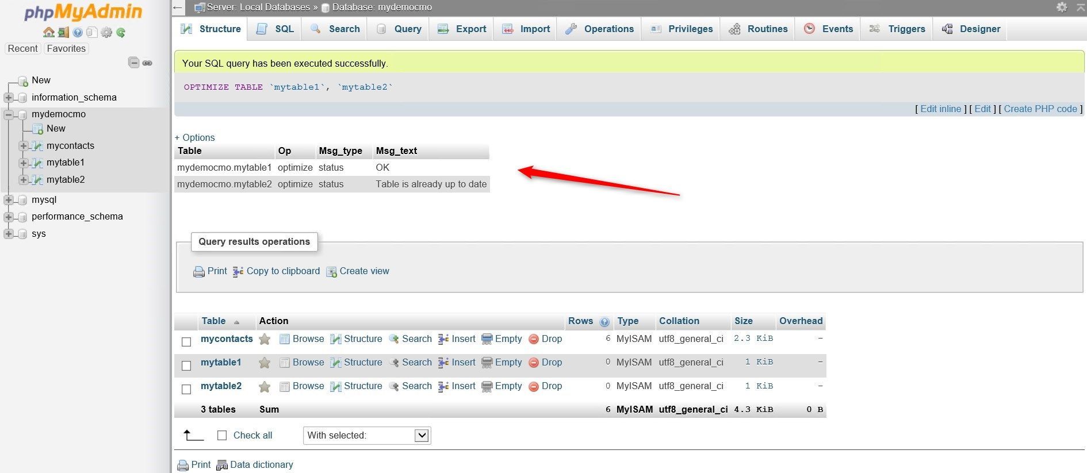Click Search icon in mytable2 row

(394, 386)
